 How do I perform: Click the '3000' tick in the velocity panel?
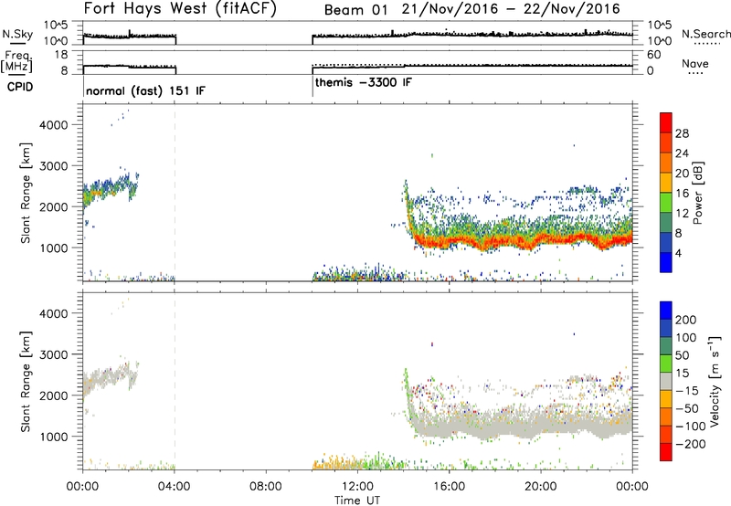pyautogui.click(x=54, y=354)
